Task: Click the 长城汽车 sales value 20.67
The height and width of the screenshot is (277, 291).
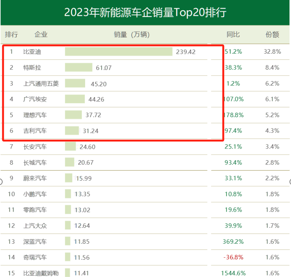Action: click(x=86, y=162)
